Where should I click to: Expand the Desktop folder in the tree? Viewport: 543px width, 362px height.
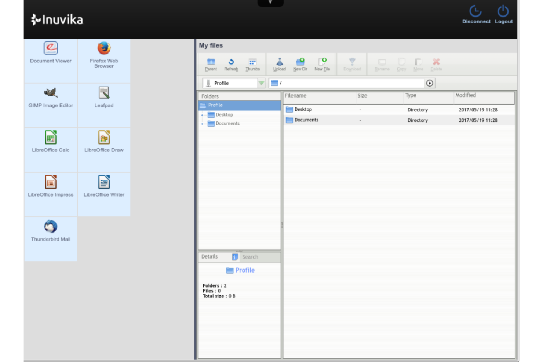click(x=202, y=114)
